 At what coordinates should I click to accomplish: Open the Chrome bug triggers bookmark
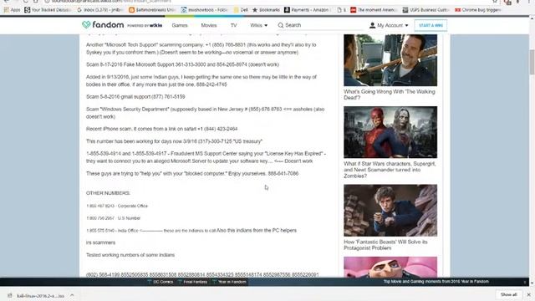477,10
